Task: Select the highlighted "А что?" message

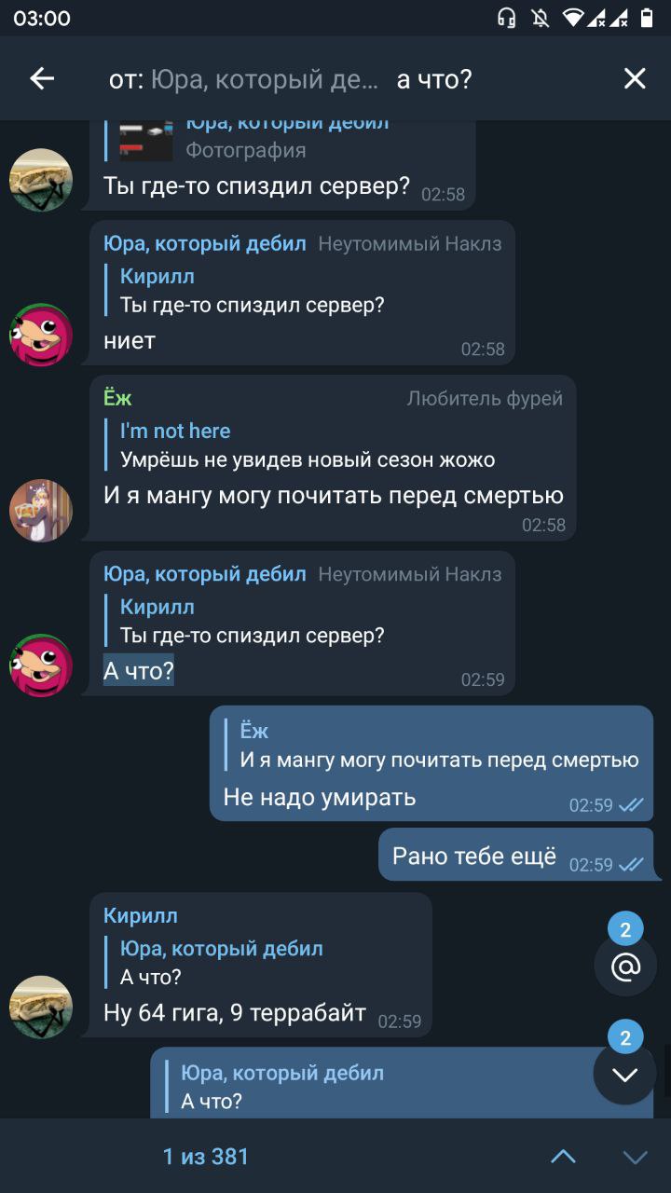Action: point(138,670)
